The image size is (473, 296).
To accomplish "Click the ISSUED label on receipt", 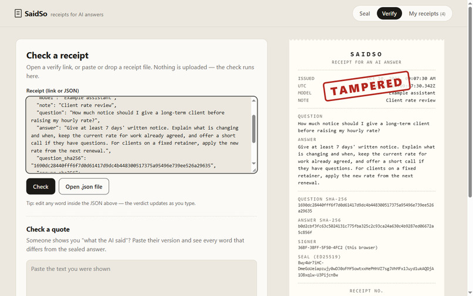I will 306,79.
